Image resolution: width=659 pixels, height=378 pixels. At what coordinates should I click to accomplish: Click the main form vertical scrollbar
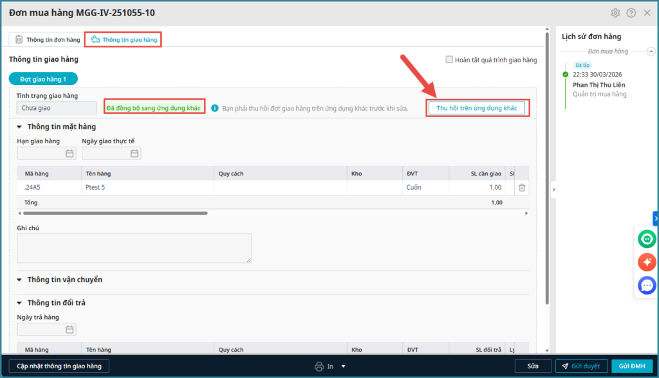click(x=547, y=168)
